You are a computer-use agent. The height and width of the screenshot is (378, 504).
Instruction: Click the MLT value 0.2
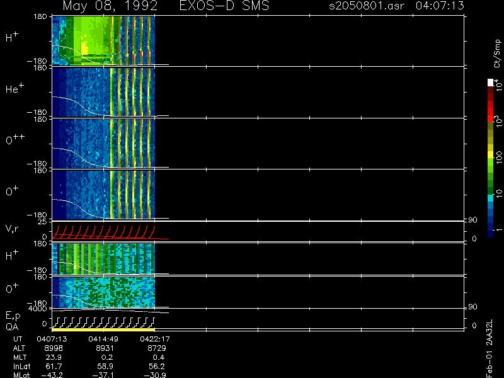[107, 357]
